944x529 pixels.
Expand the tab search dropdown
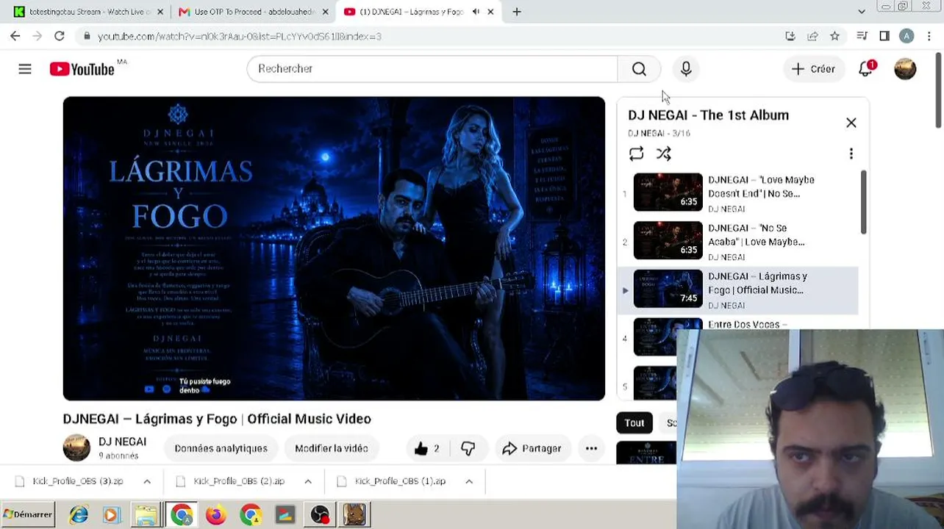click(862, 12)
